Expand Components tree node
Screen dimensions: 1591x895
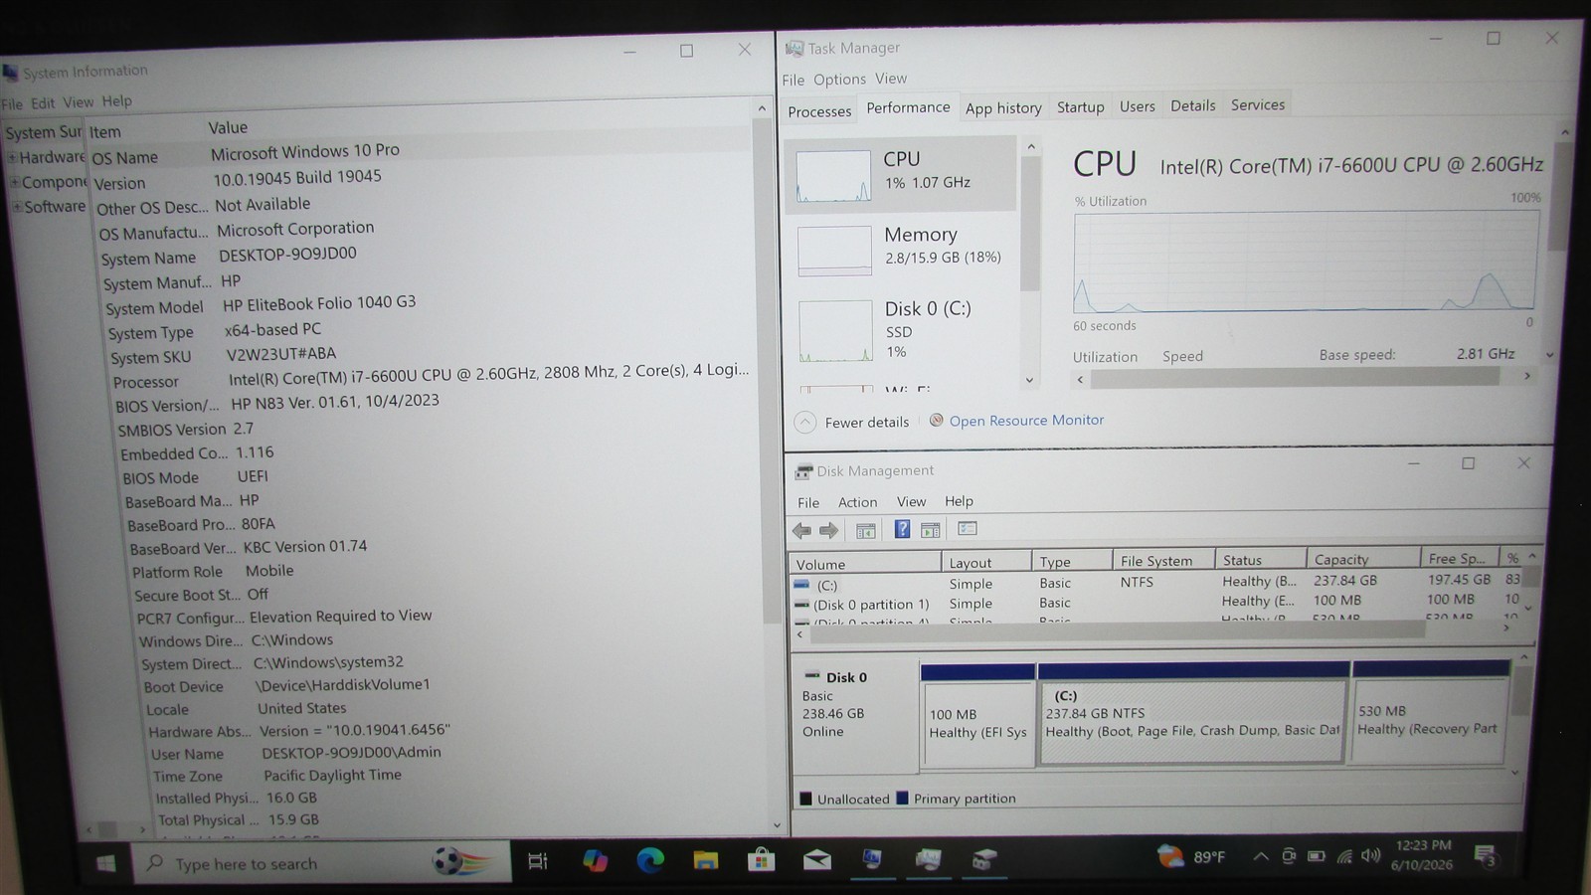coord(16,182)
